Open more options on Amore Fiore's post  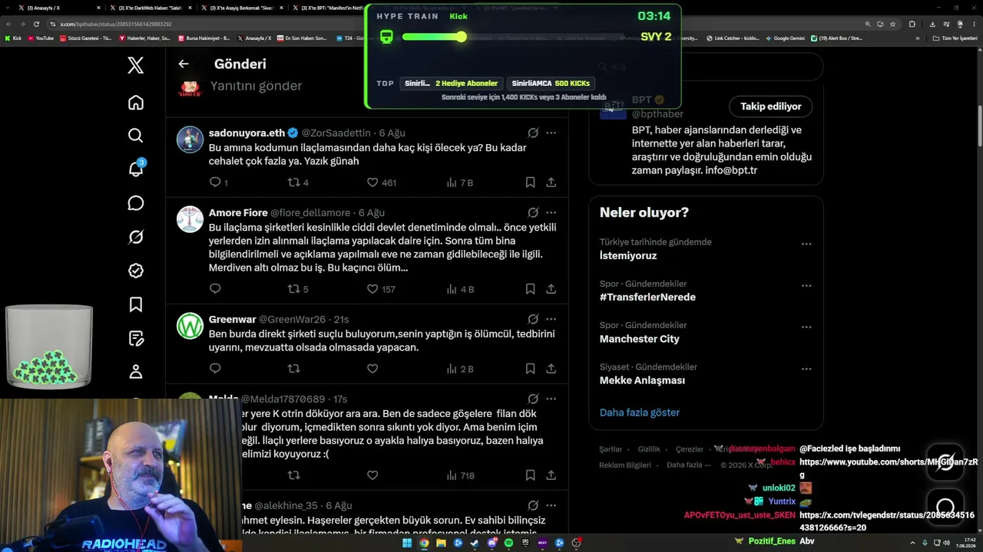click(551, 212)
